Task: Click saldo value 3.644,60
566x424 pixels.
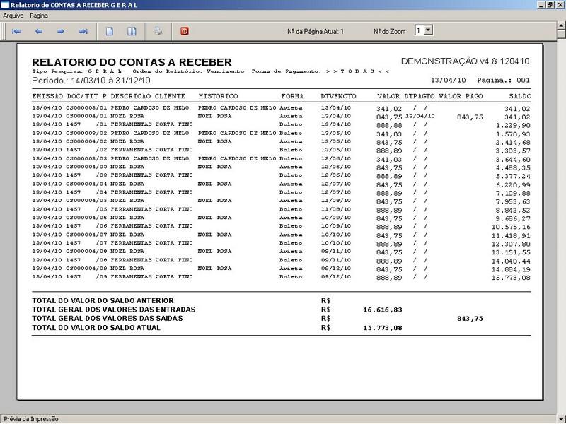Action: pyautogui.click(x=513, y=160)
